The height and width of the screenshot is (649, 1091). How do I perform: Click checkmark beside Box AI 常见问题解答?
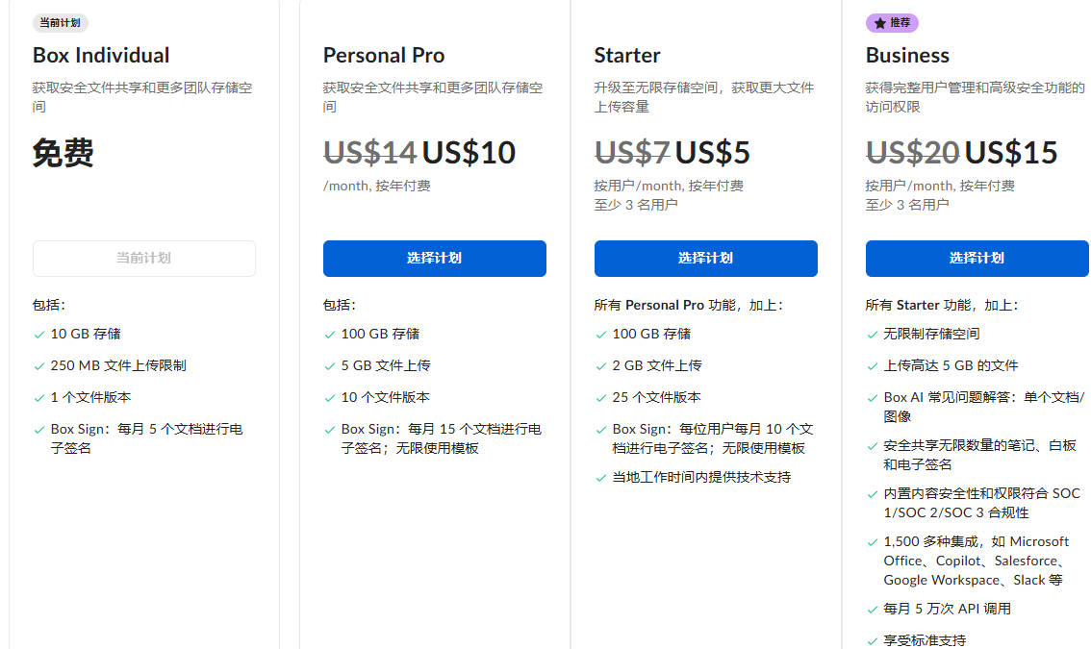tap(873, 399)
